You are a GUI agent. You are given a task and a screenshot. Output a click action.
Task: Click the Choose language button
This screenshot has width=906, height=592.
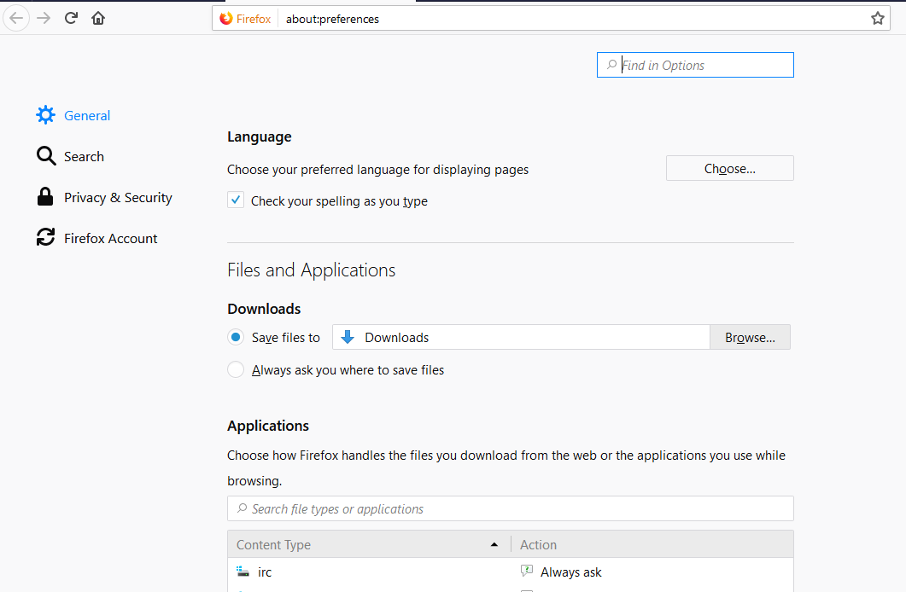tap(729, 168)
